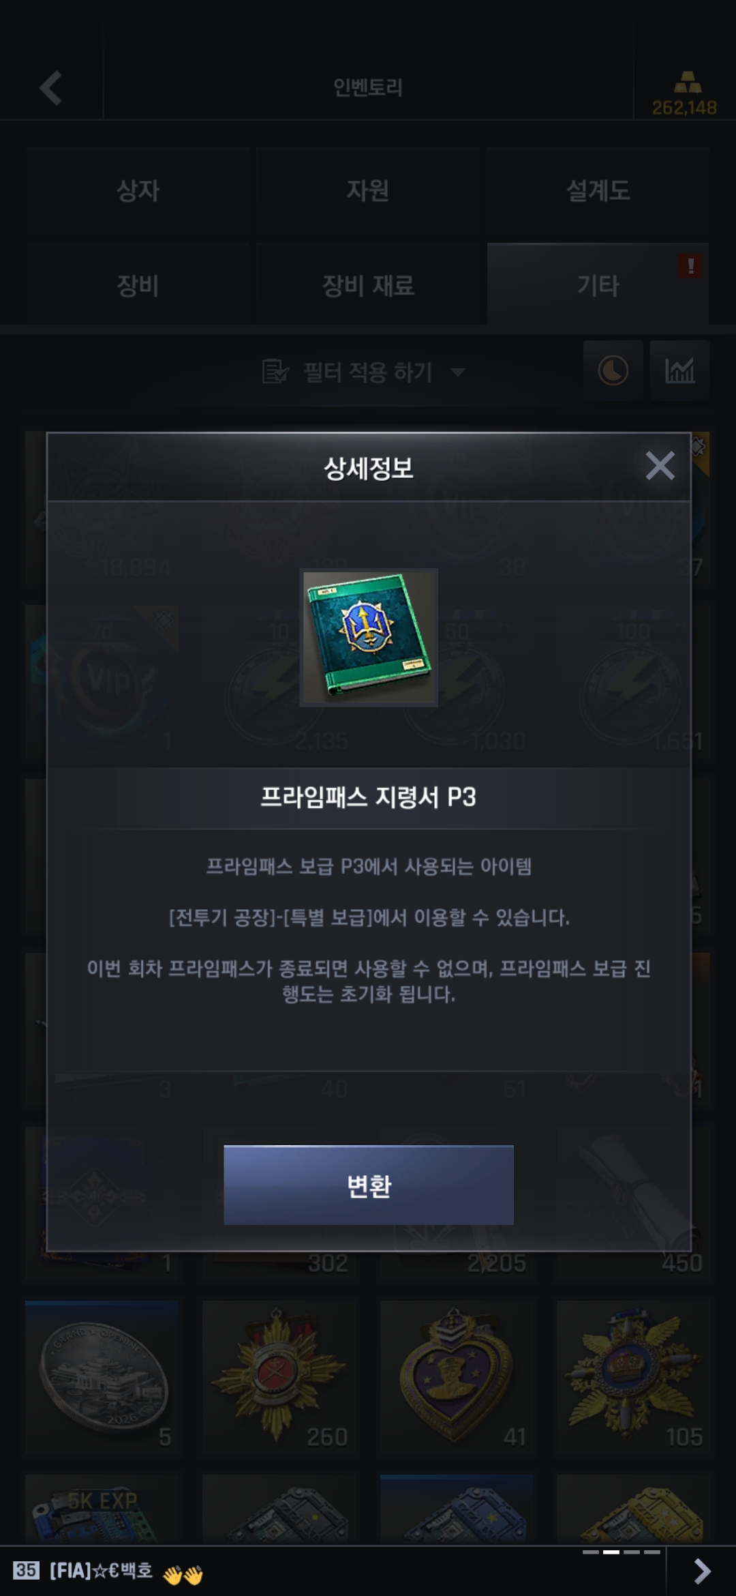Tap the back arrow icon

point(51,88)
